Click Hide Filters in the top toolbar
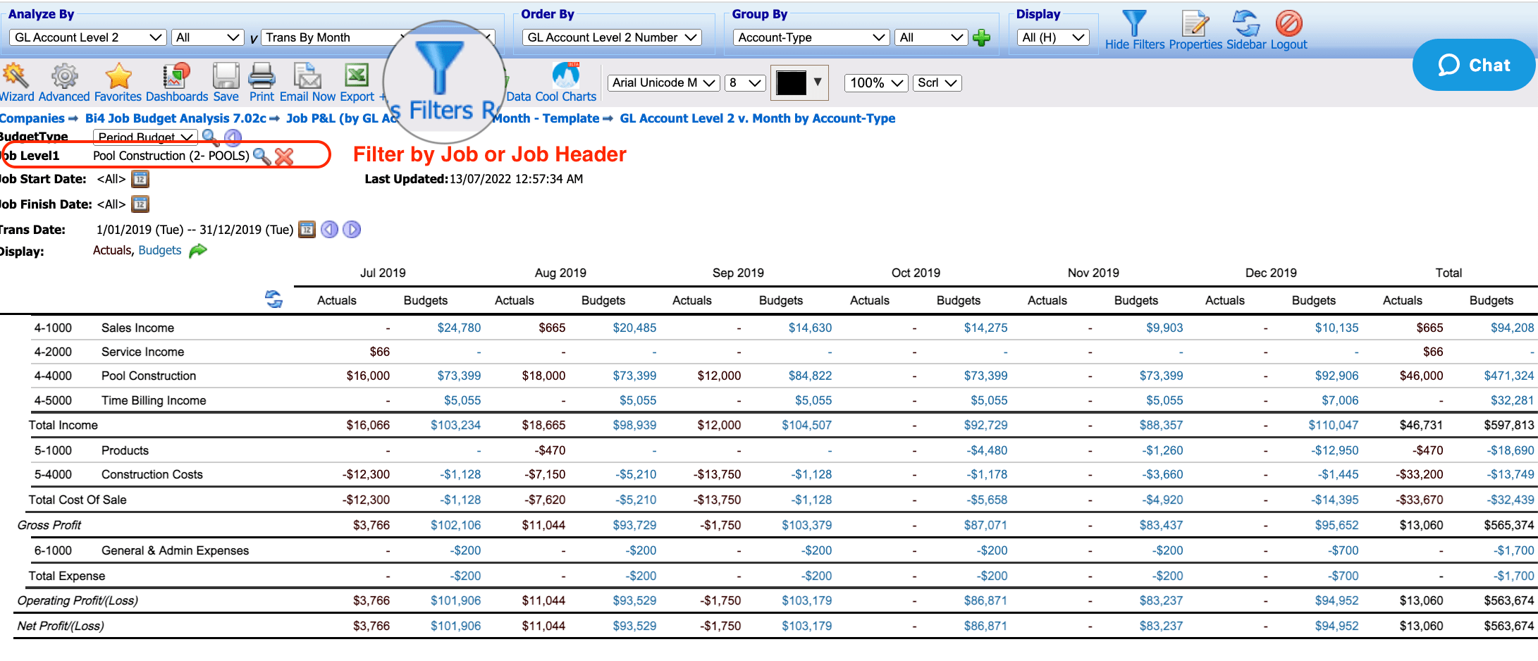 [x=1135, y=28]
